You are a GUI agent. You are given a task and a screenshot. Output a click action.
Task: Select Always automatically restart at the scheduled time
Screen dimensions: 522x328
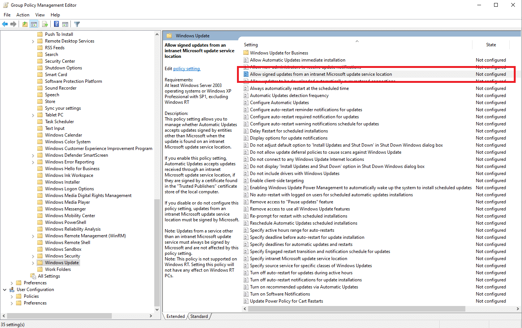point(300,88)
